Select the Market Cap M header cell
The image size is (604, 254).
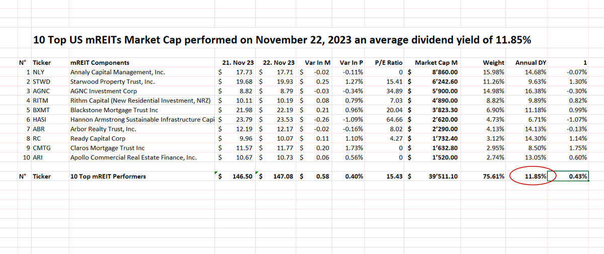tap(436, 63)
